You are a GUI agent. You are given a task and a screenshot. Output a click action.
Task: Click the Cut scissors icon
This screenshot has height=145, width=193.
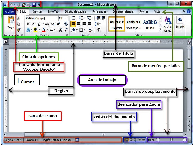[x=18, y=18]
